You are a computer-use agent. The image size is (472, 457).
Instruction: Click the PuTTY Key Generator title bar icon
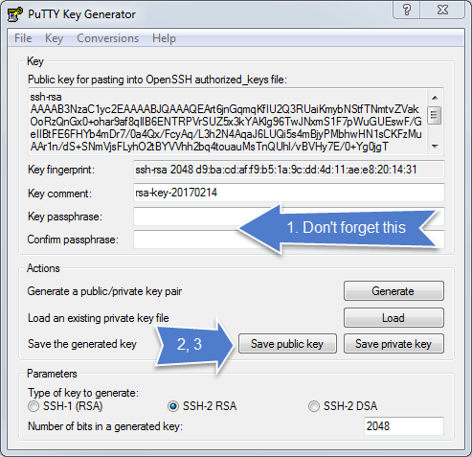point(14,14)
